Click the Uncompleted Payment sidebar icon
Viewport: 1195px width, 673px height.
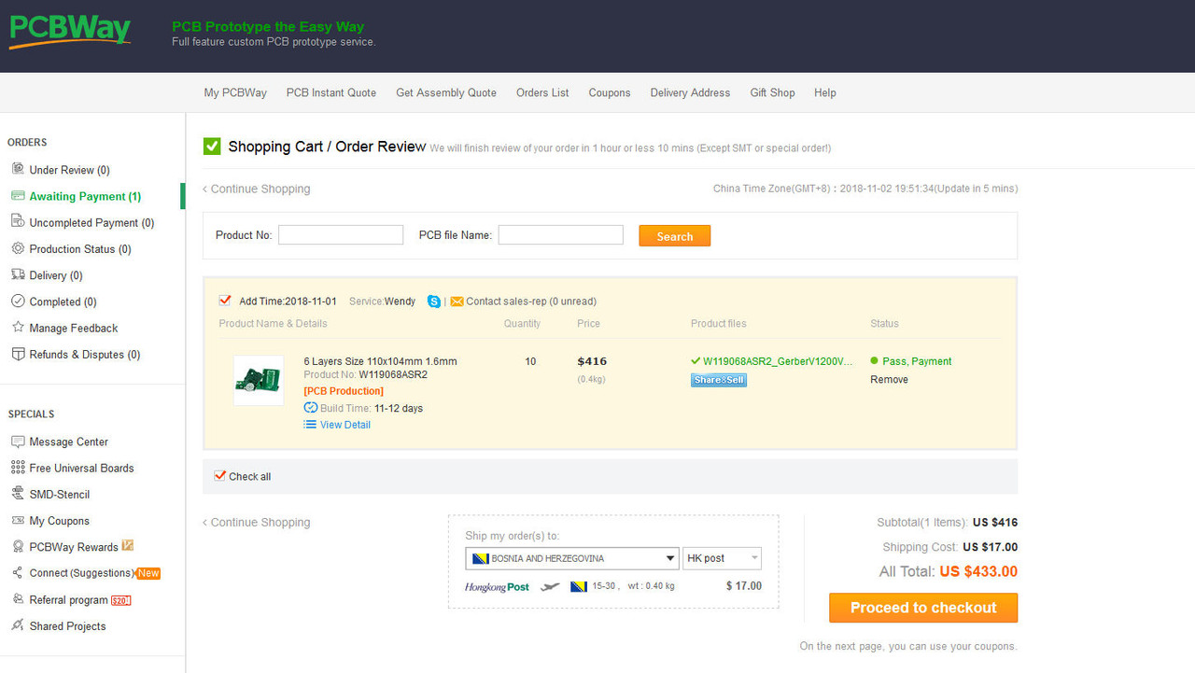[18, 222]
